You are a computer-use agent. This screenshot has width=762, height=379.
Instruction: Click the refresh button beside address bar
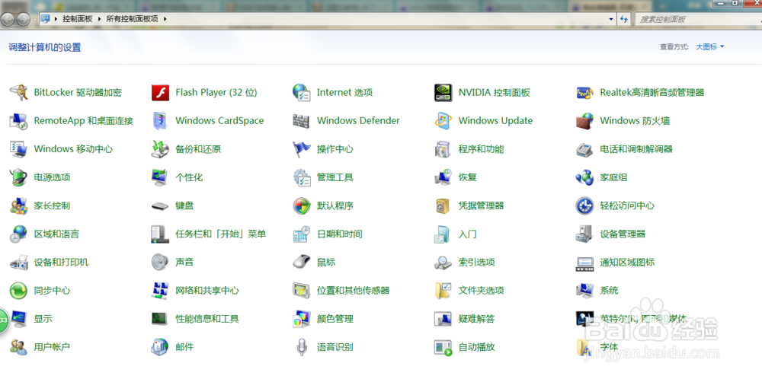(625, 19)
